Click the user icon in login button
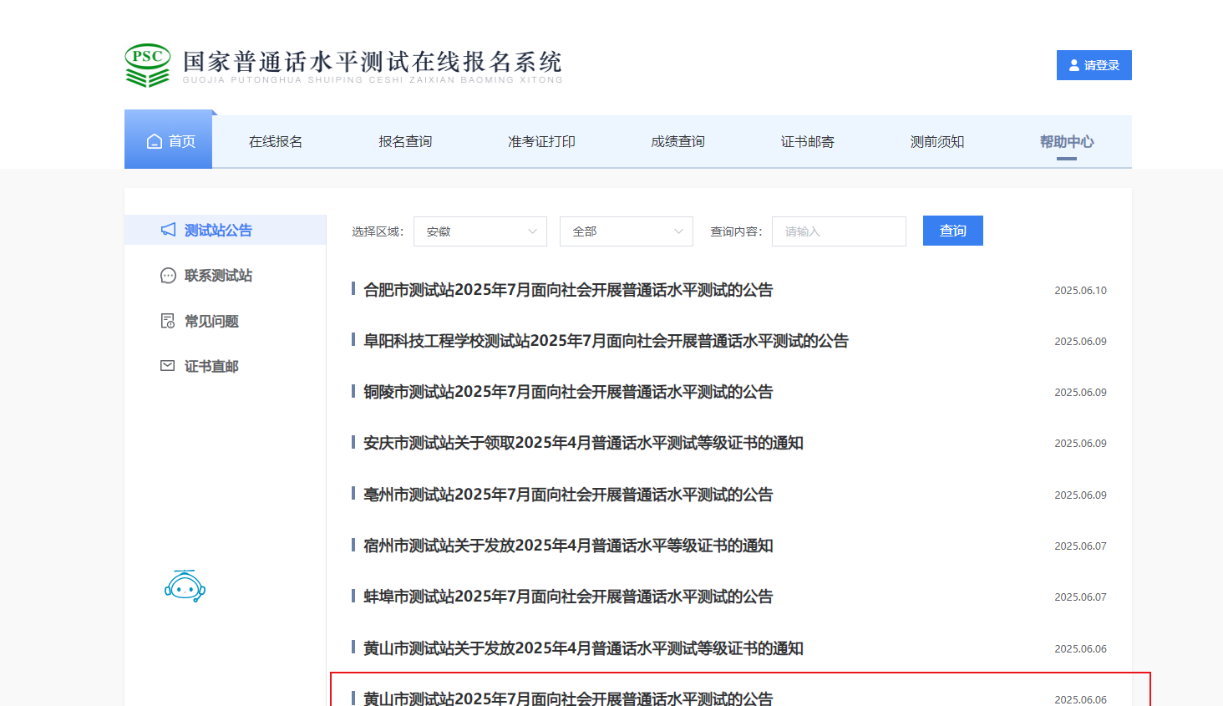 (x=1074, y=65)
